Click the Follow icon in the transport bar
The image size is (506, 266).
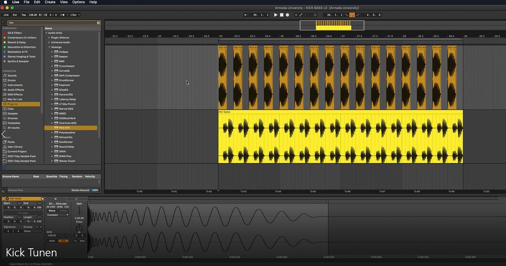point(315,15)
